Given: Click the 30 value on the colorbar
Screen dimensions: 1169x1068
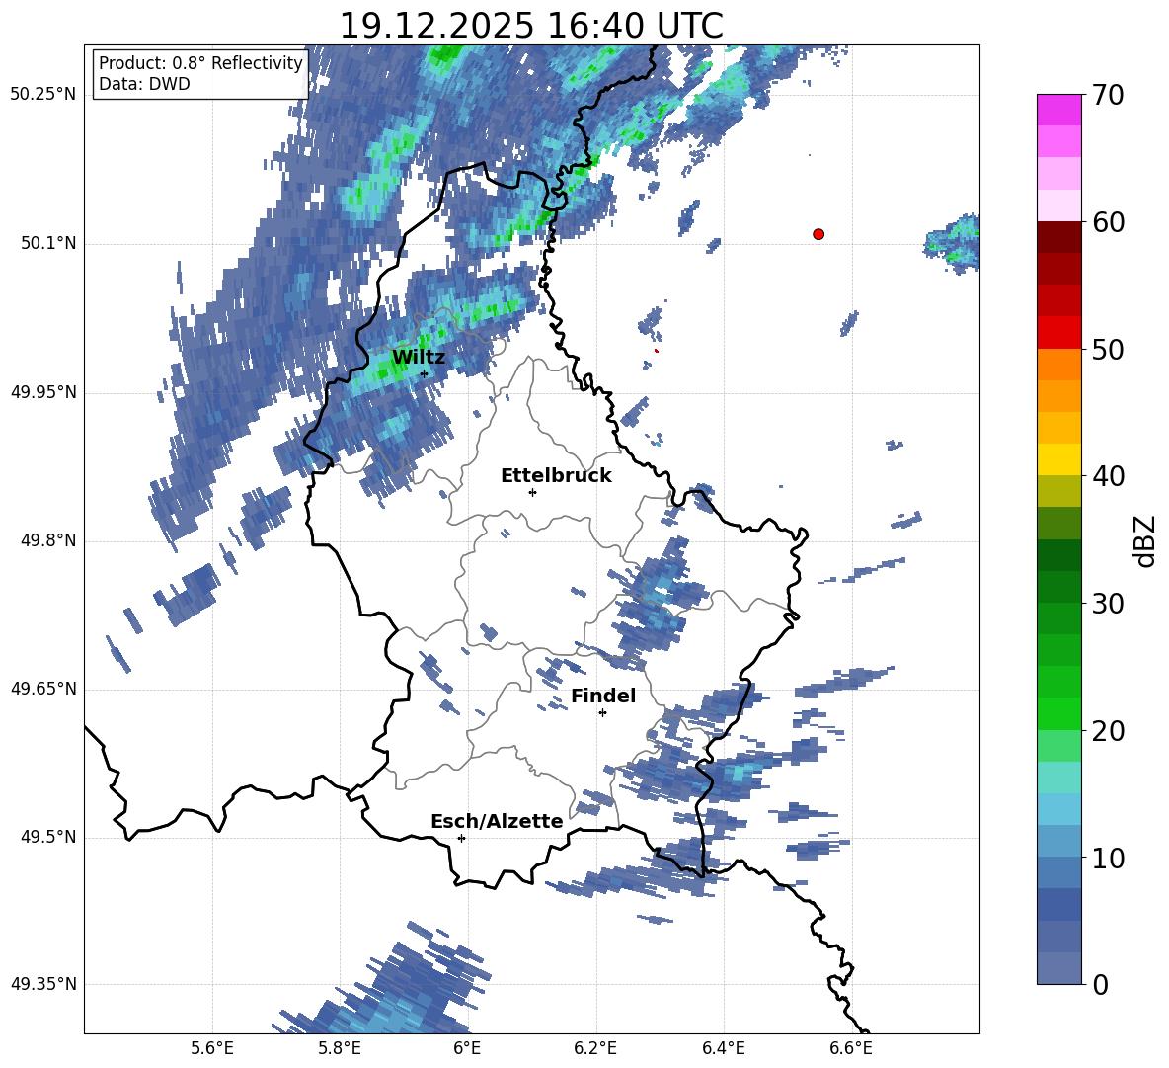Looking at the screenshot, I should (x=1108, y=604).
